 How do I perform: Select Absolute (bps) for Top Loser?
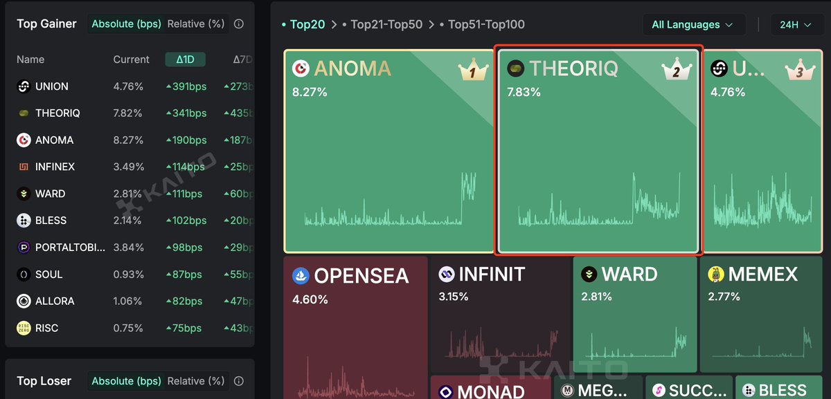(127, 381)
